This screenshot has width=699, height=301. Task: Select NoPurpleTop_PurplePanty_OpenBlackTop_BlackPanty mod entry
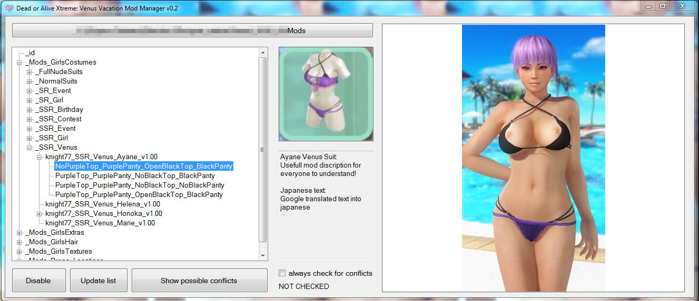144,166
